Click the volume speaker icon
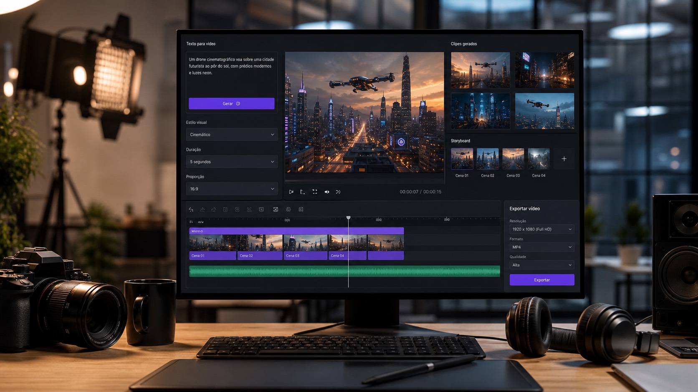 327,192
